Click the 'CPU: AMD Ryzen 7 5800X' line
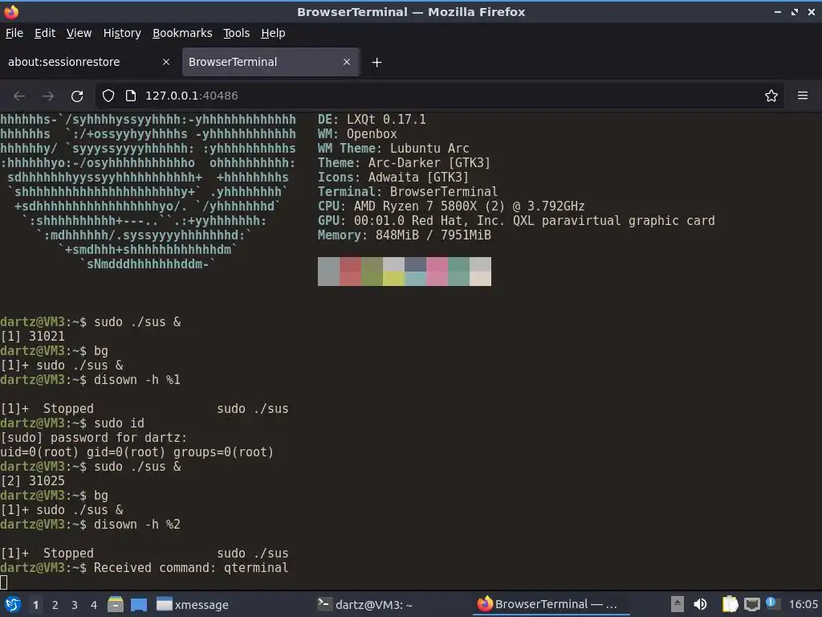822x617 pixels. click(451, 206)
